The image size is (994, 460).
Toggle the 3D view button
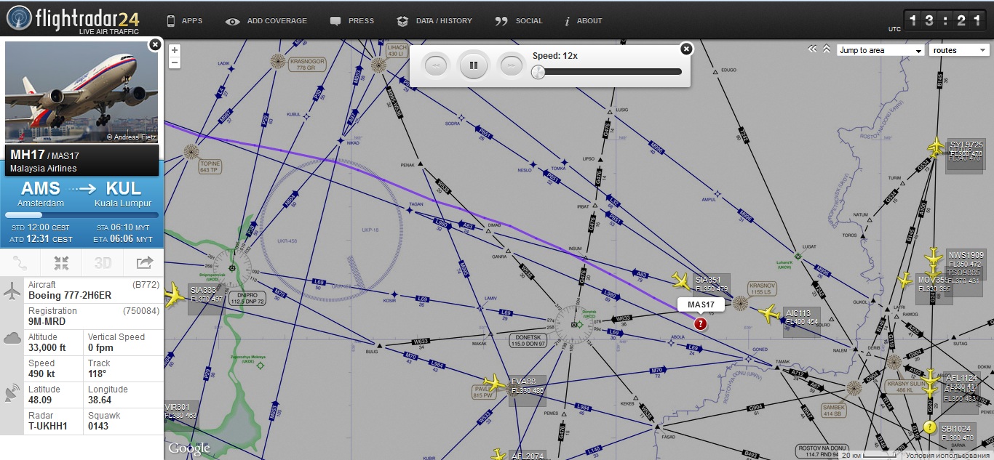point(103,263)
